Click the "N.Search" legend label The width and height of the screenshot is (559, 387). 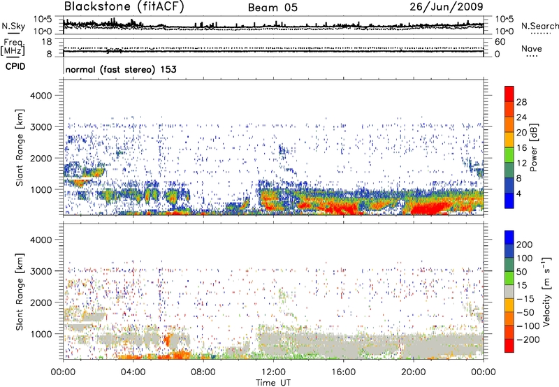(539, 26)
